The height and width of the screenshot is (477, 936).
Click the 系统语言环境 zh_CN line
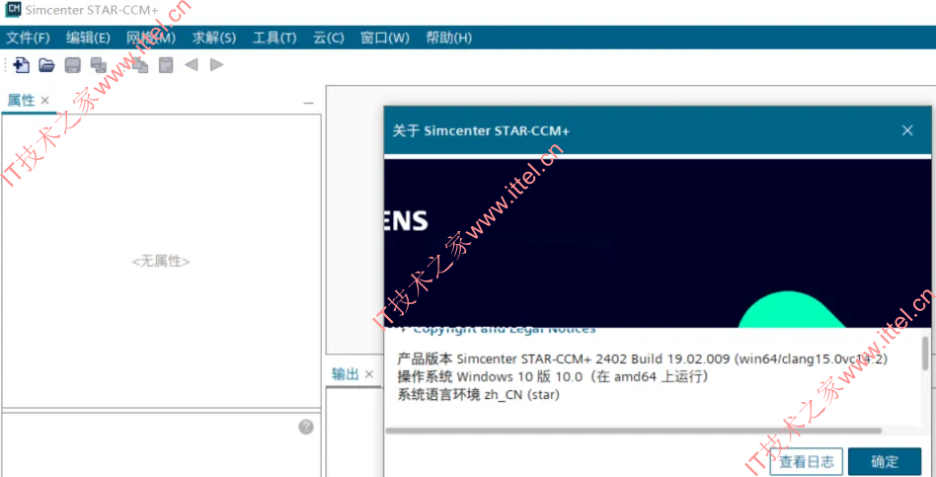pyautogui.click(x=478, y=395)
